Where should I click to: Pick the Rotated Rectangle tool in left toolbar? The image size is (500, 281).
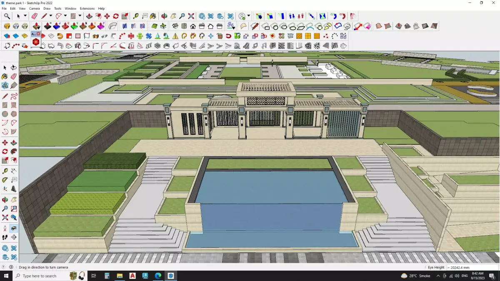[x=14, y=105]
